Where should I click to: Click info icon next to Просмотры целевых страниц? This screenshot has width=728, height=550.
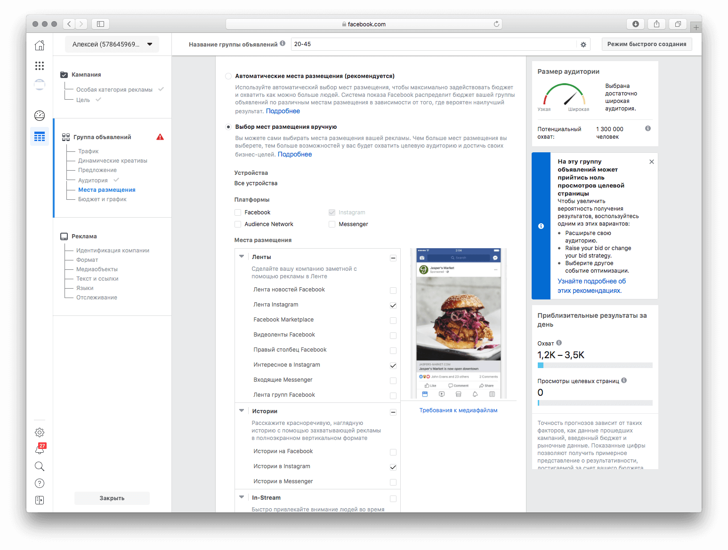click(x=624, y=380)
